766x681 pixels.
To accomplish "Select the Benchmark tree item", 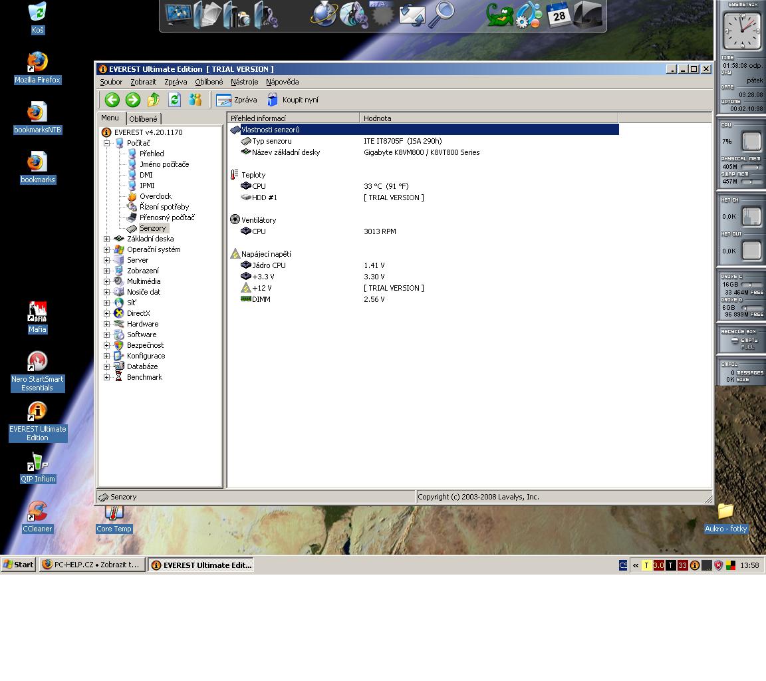I will [144, 377].
